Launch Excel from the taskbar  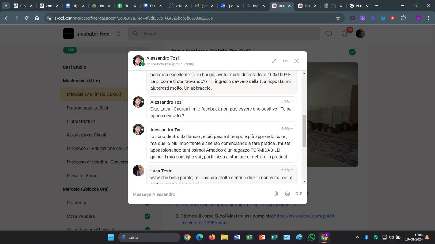[249, 237]
